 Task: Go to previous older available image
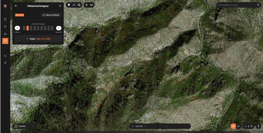click(17, 28)
